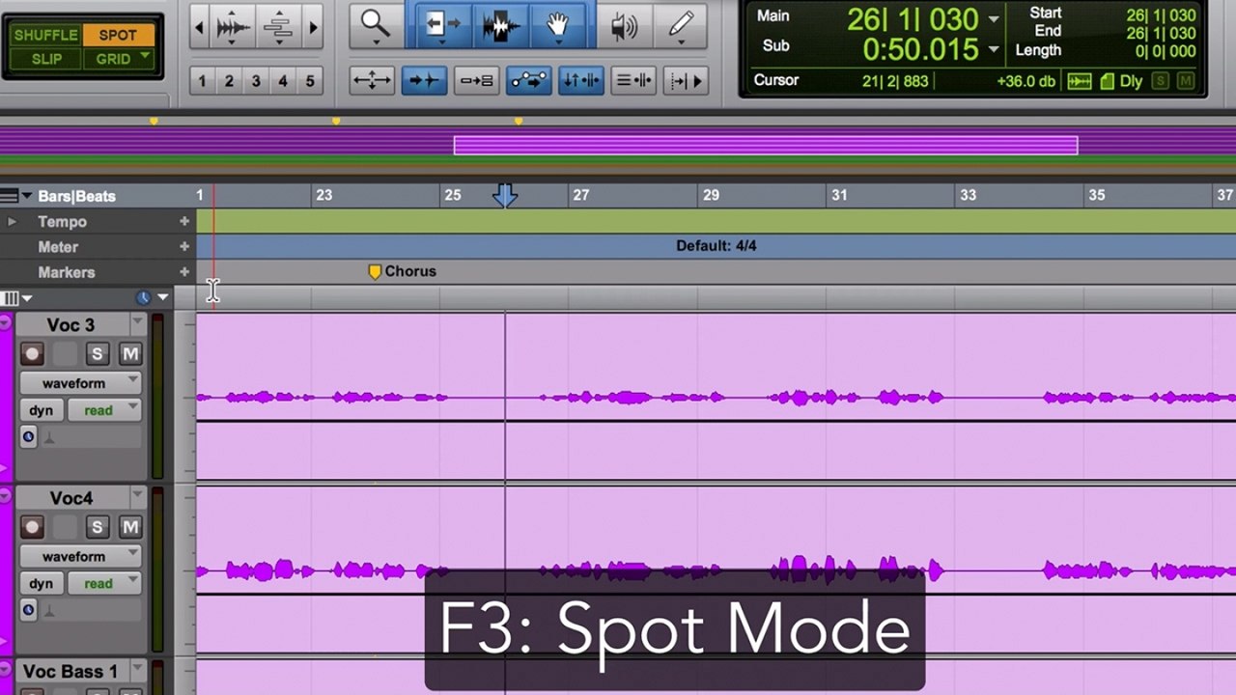The image size is (1236, 695).
Task: Open the Bars|Beats ruler dropdown
Action: (x=27, y=196)
